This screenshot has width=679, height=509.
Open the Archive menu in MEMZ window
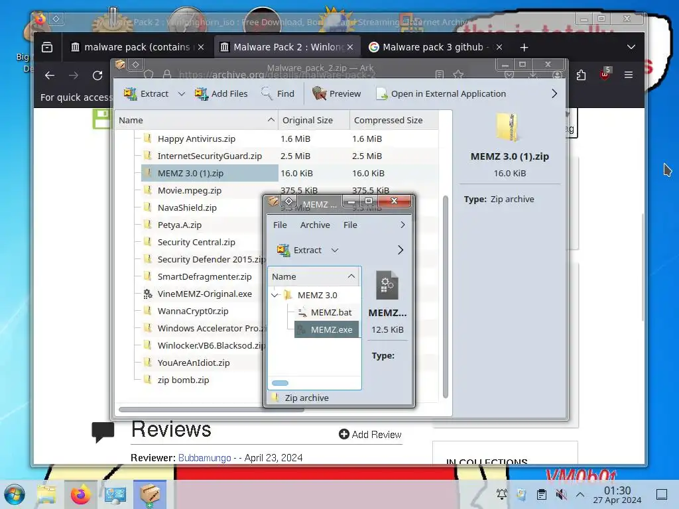pyautogui.click(x=315, y=225)
